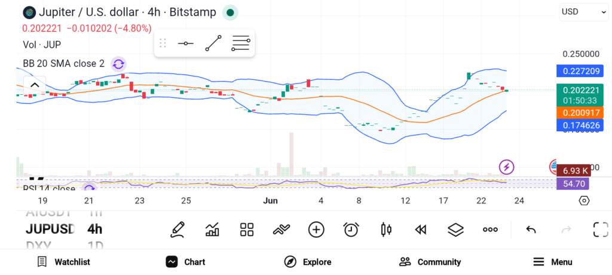Open the drawing tools pencil icon
Screen dimensions: 612x275
click(177, 230)
